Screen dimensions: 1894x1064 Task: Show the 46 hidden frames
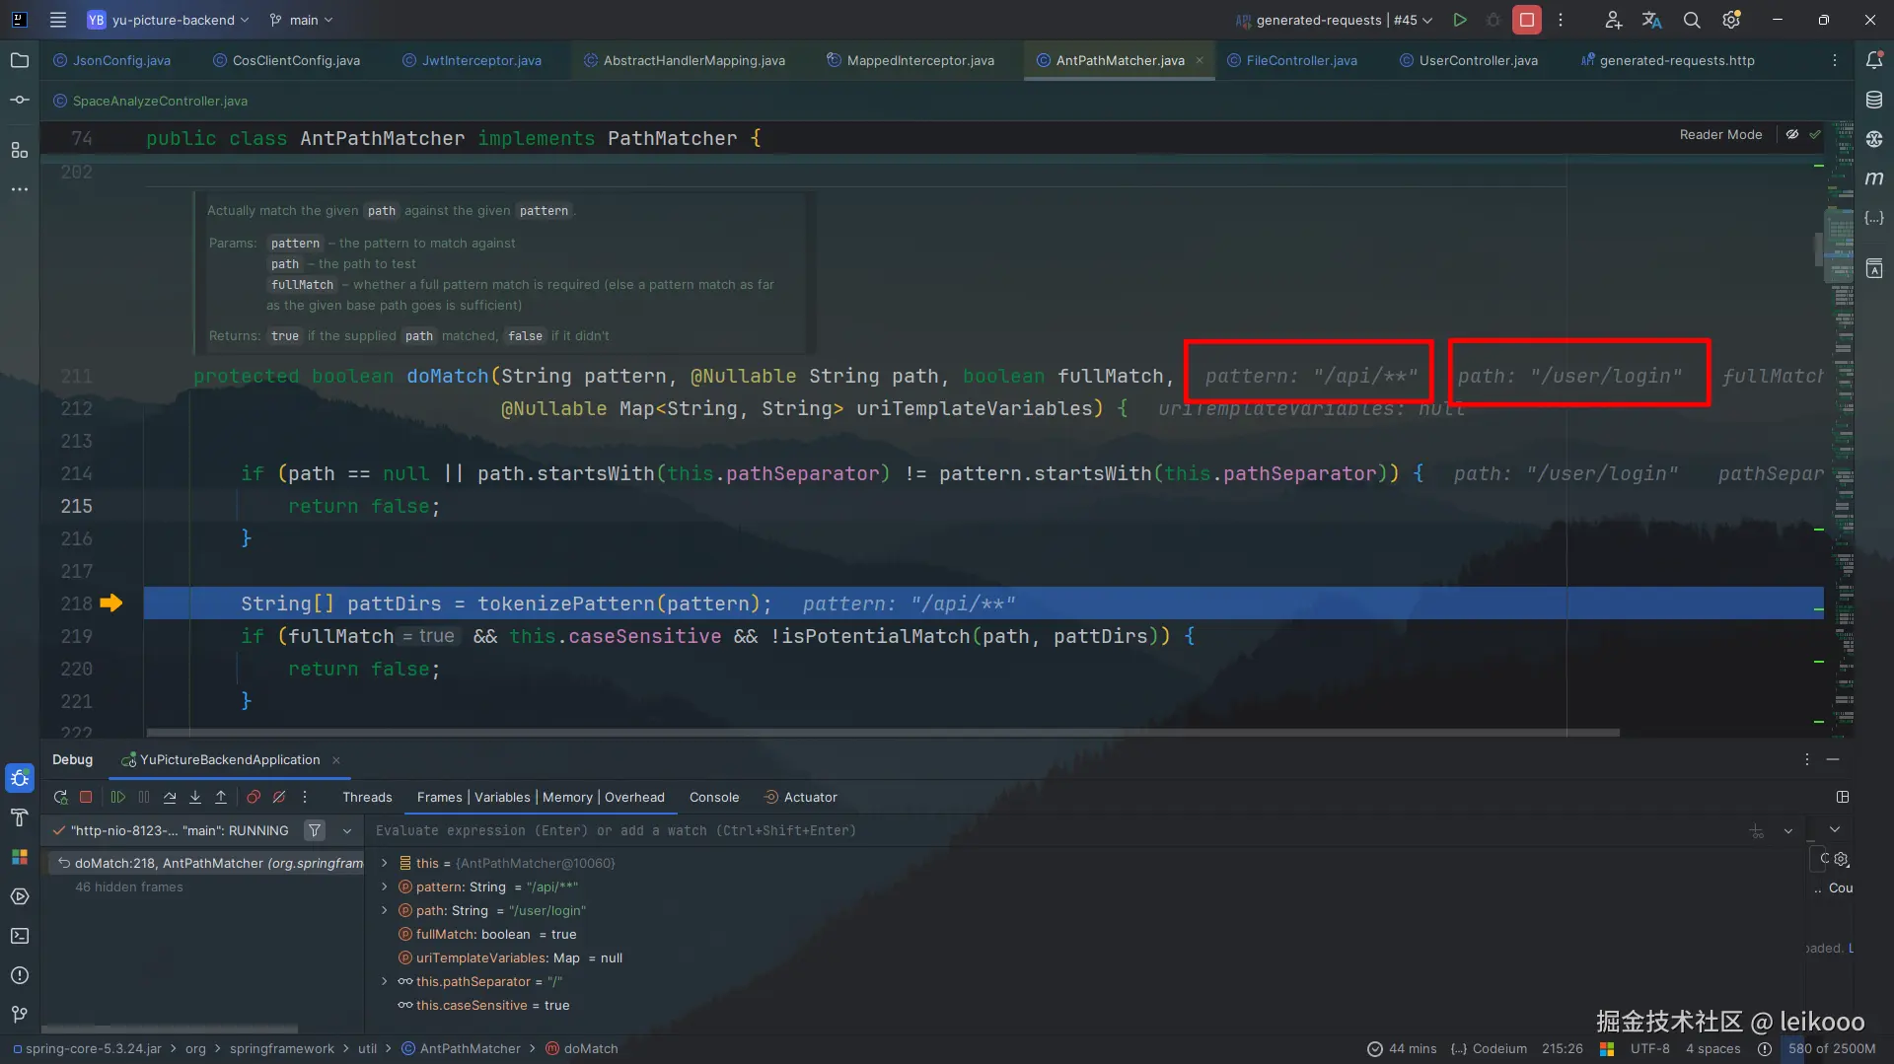[129, 887]
